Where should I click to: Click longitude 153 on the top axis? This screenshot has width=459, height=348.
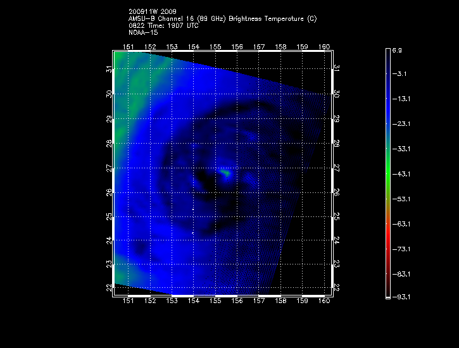pyautogui.click(x=172, y=47)
